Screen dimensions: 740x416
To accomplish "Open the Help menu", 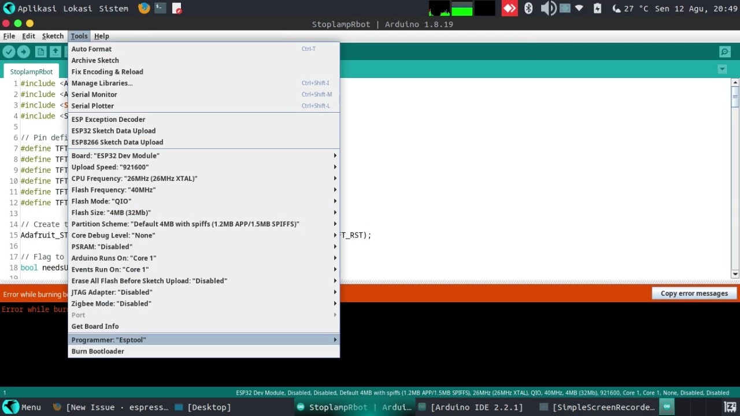I will click(x=102, y=36).
